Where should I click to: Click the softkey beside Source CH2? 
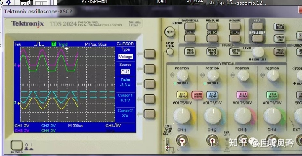[149, 69]
